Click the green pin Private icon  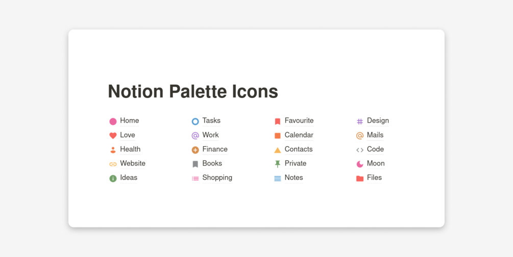[x=278, y=164]
